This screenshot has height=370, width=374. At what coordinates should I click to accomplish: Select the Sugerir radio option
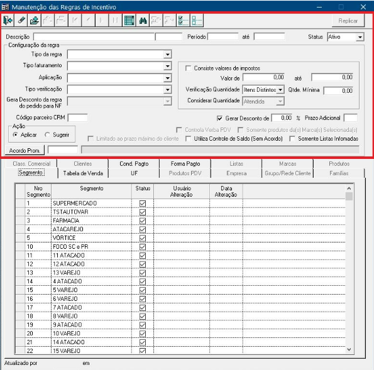pos(48,134)
